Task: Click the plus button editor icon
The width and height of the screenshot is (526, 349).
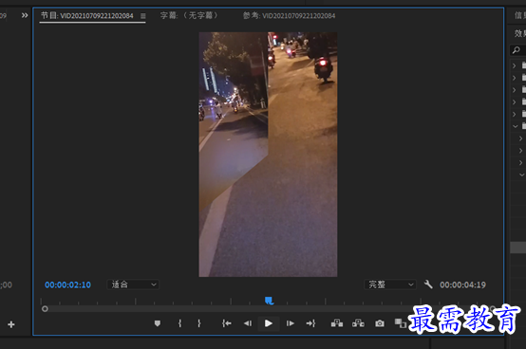Action: 11,324
